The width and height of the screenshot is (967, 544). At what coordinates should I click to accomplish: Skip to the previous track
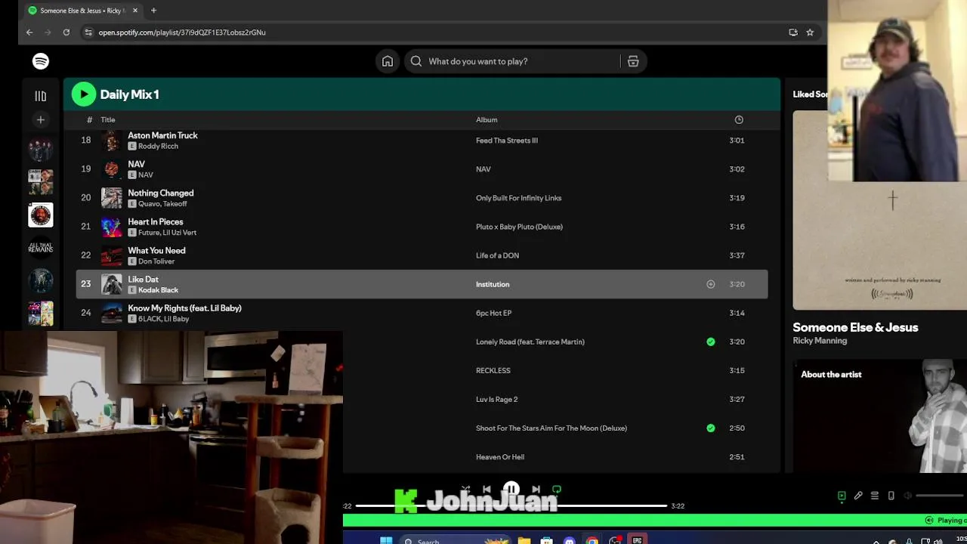(487, 490)
